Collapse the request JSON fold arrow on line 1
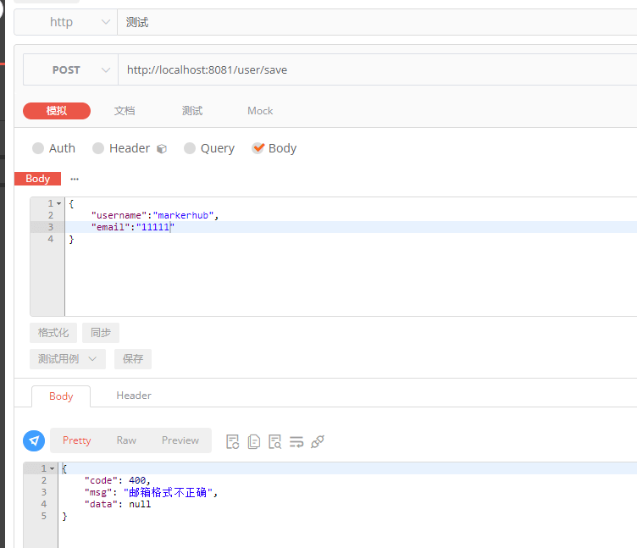The height and width of the screenshot is (548, 637). coord(58,204)
